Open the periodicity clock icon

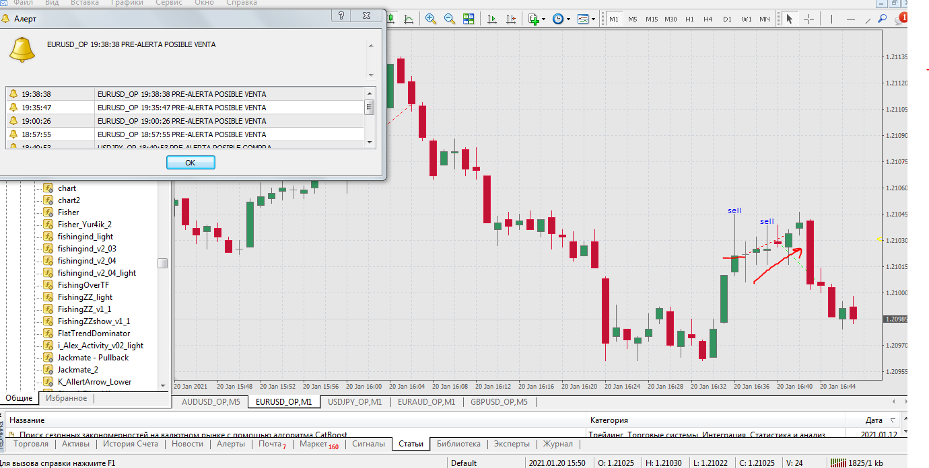(558, 19)
